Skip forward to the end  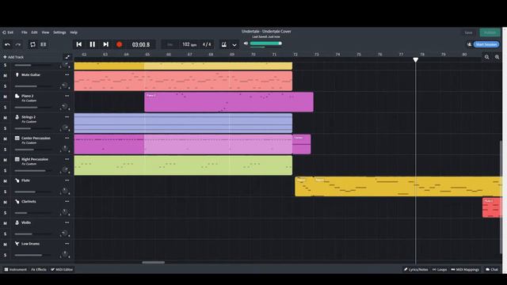click(105, 44)
